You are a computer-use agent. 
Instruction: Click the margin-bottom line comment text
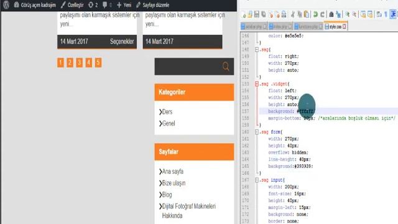tap(356, 118)
